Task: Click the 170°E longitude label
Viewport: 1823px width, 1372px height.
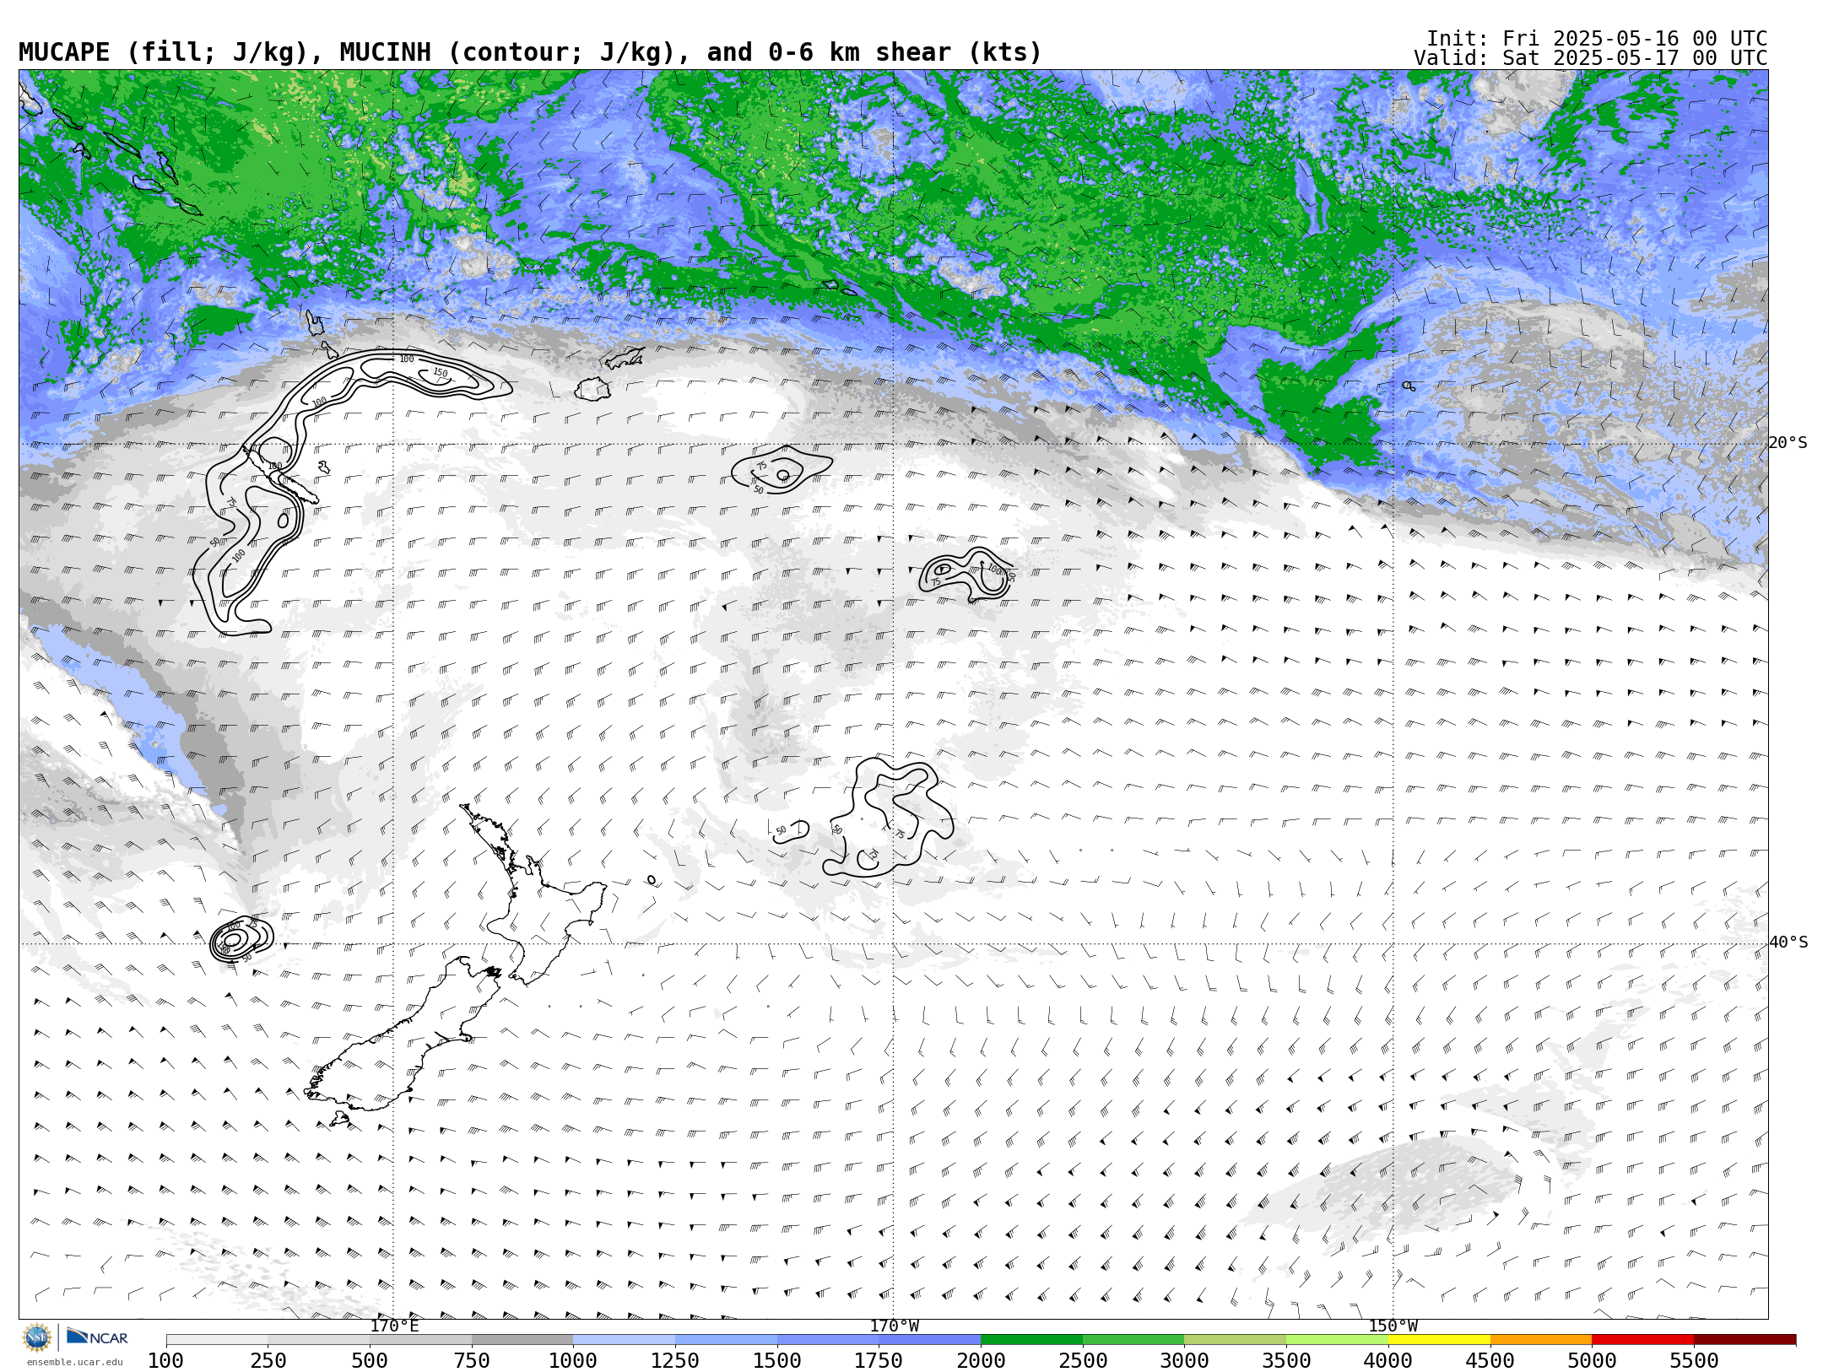Action: coord(394,1326)
